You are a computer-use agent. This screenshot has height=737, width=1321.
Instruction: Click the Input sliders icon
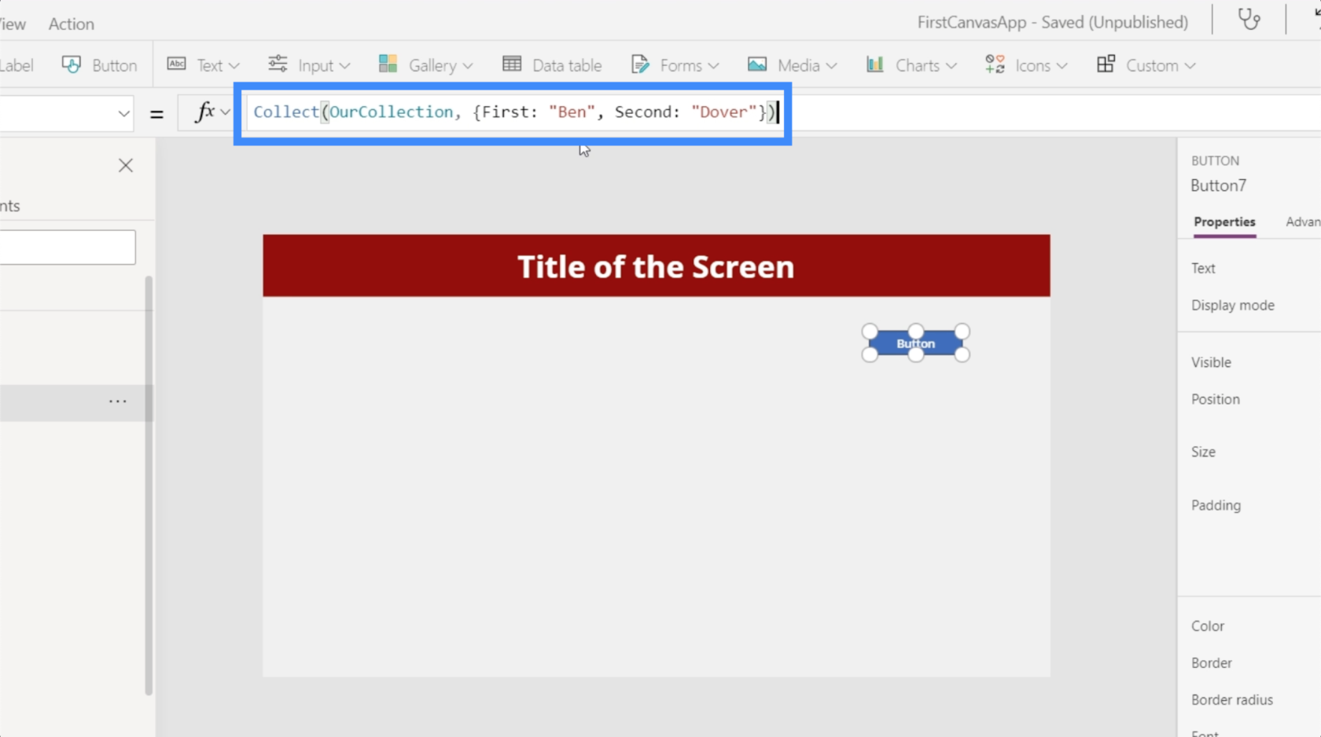(278, 64)
